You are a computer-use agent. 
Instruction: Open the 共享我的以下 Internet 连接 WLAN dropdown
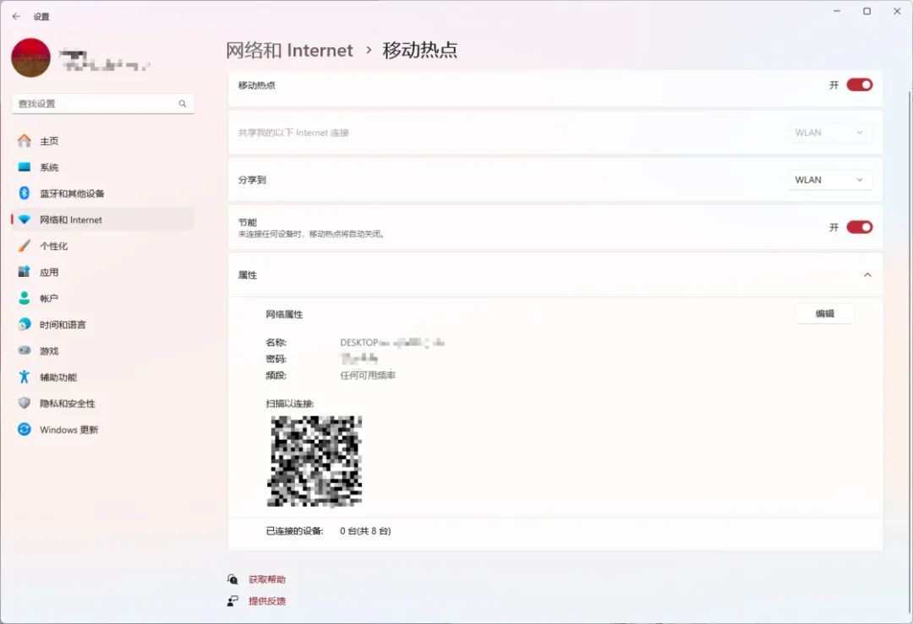tap(830, 133)
